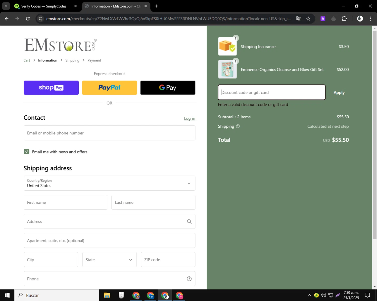Open the notifications center icon
This screenshot has height=301, width=377.
click(x=367, y=295)
